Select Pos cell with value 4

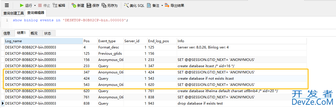[90, 47]
